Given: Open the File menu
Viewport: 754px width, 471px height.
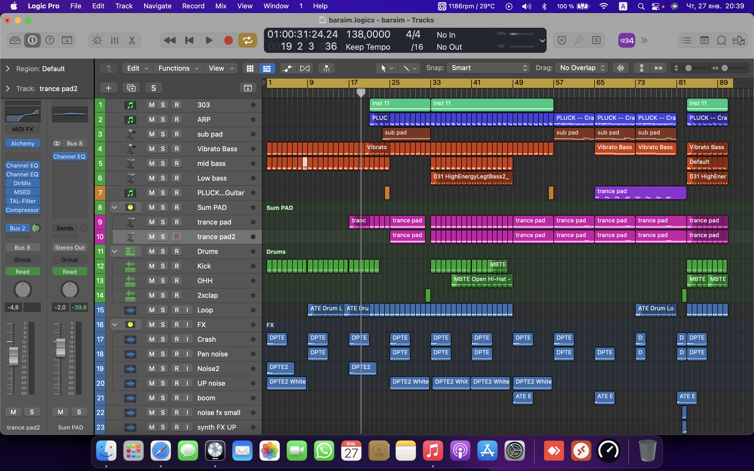Looking at the screenshot, I should (x=75, y=6).
